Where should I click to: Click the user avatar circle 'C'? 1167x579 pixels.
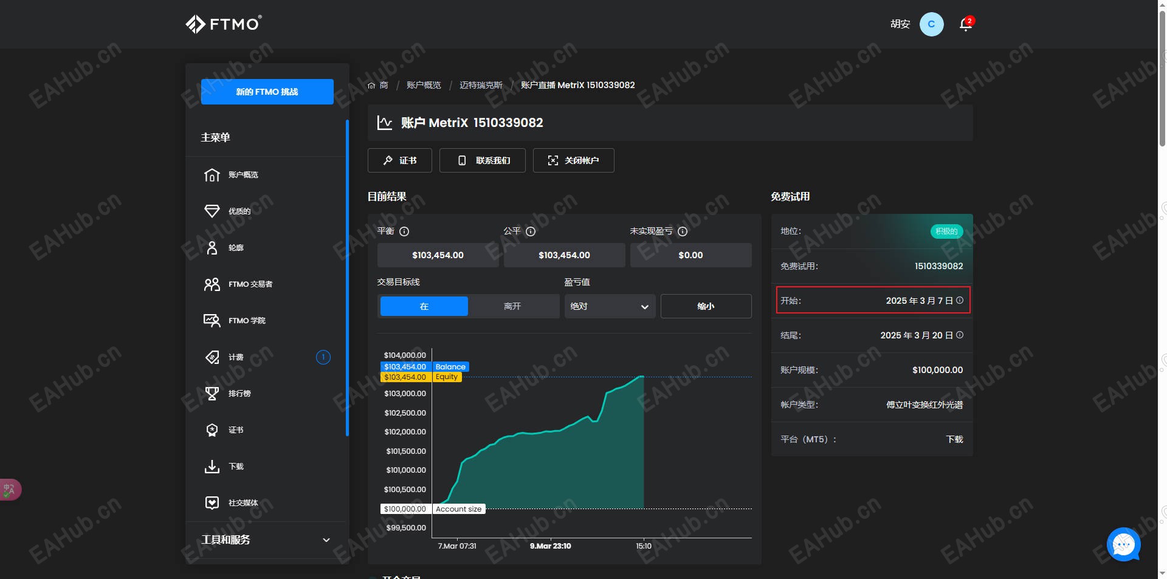[931, 24]
